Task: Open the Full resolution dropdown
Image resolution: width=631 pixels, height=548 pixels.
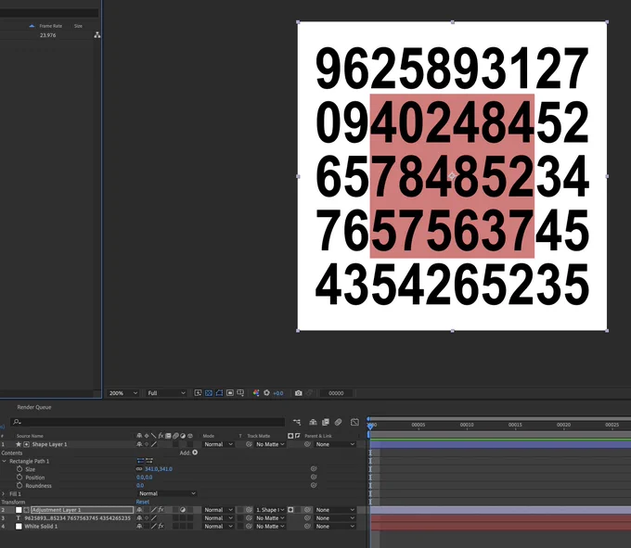Action: click(x=166, y=393)
